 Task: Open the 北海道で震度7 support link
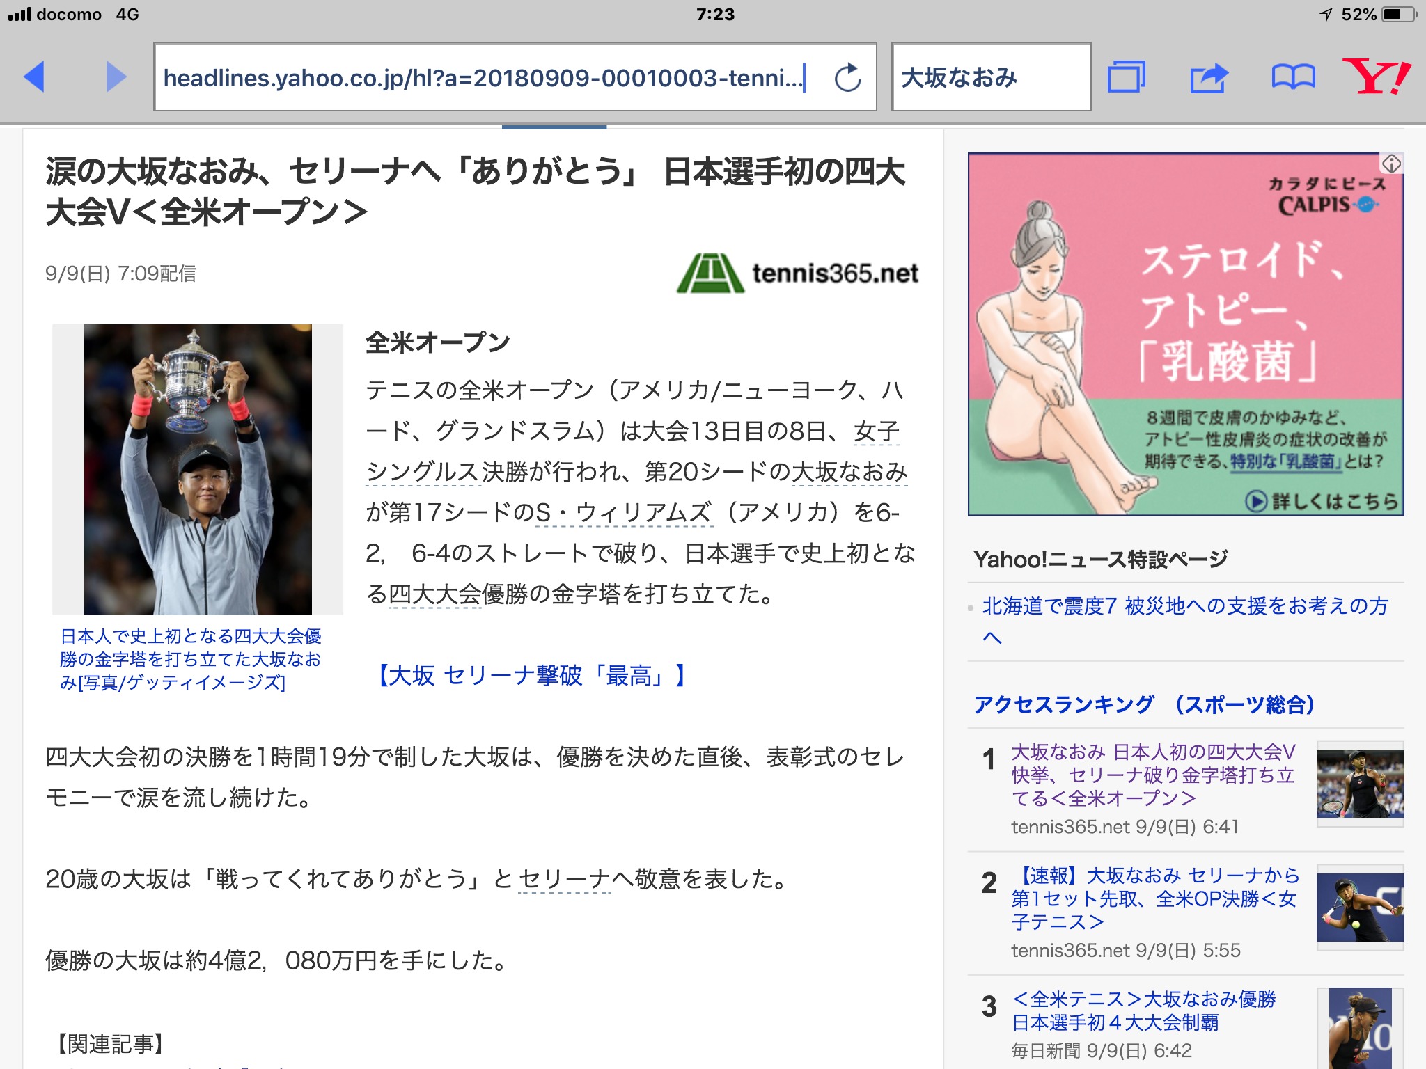point(1184,607)
